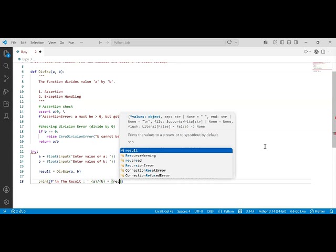Screen dimensions: 336x252
Task: Choose 'reversed' suggestion
Action: [176, 160]
